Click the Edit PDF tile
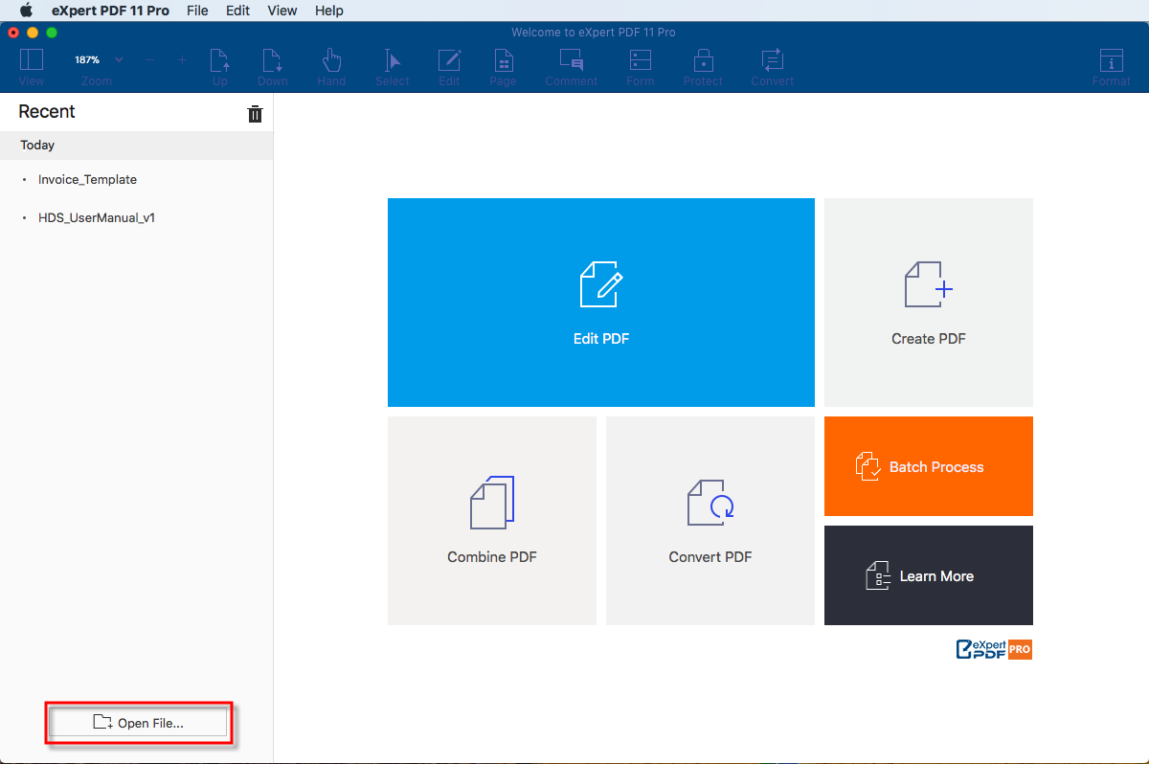 coord(601,303)
